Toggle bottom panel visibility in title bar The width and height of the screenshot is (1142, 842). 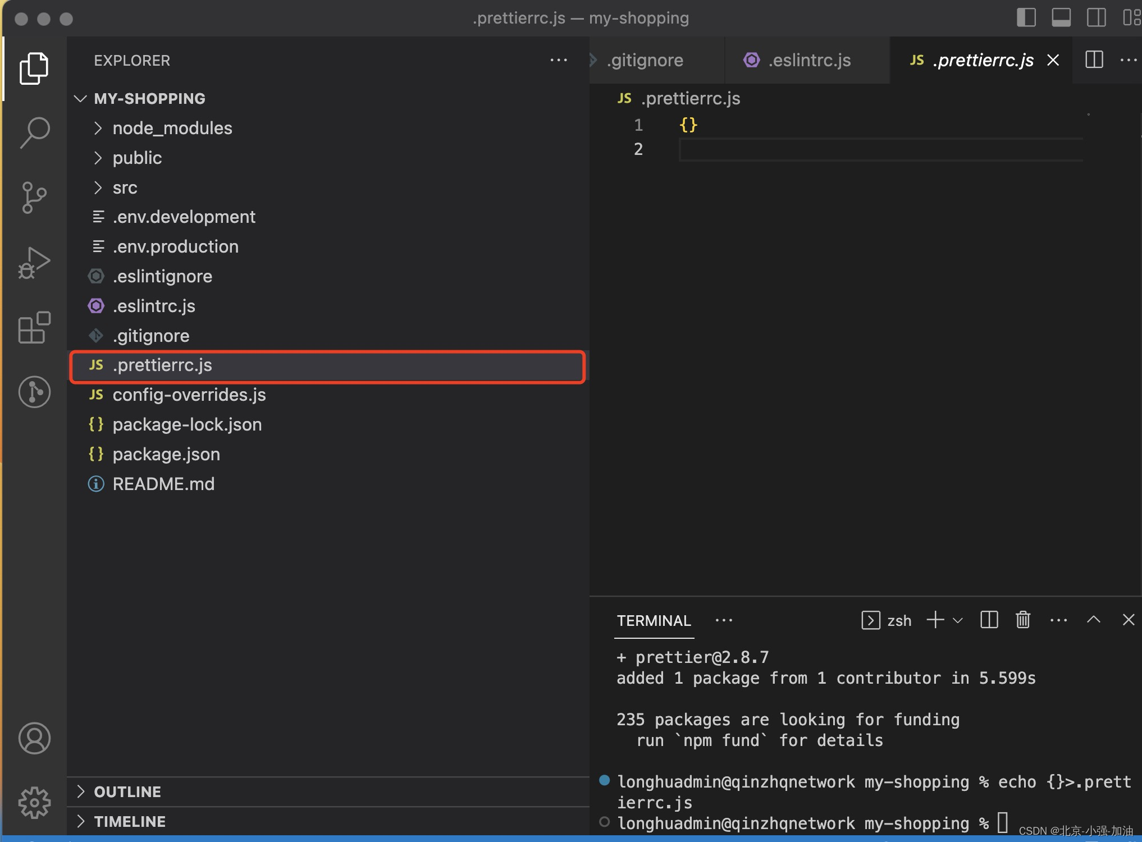1061,17
